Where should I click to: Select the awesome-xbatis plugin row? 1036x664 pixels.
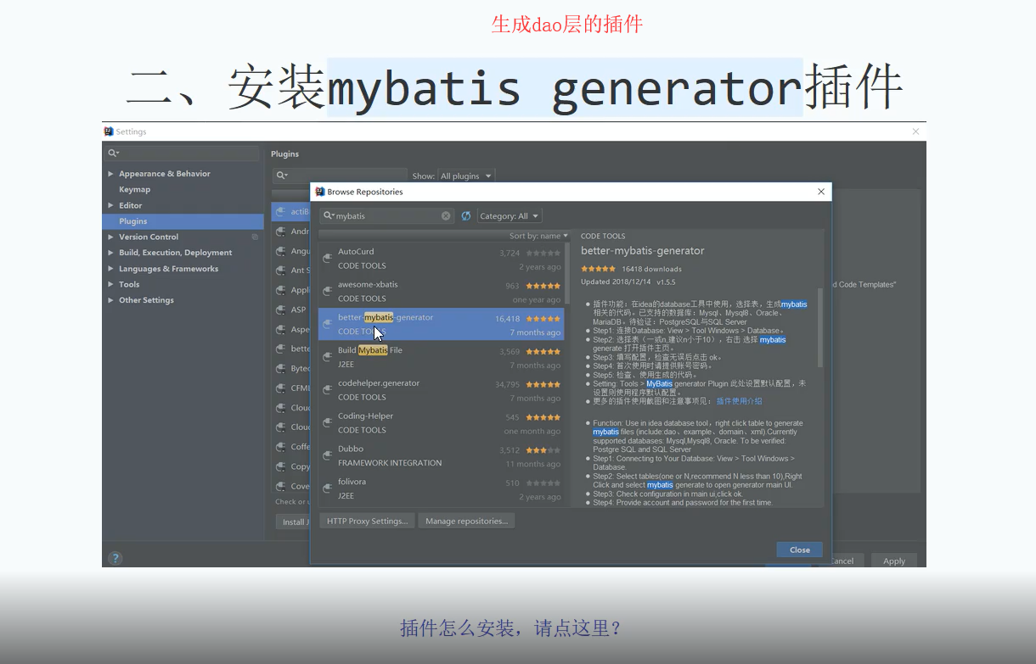[x=441, y=292]
